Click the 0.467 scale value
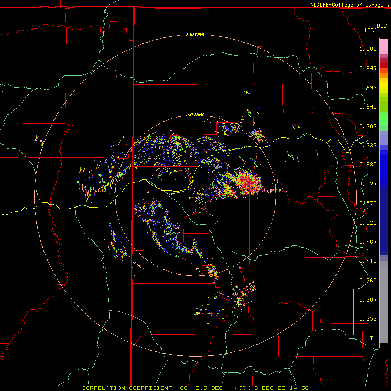This screenshot has height=391, width=391. click(x=368, y=242)
